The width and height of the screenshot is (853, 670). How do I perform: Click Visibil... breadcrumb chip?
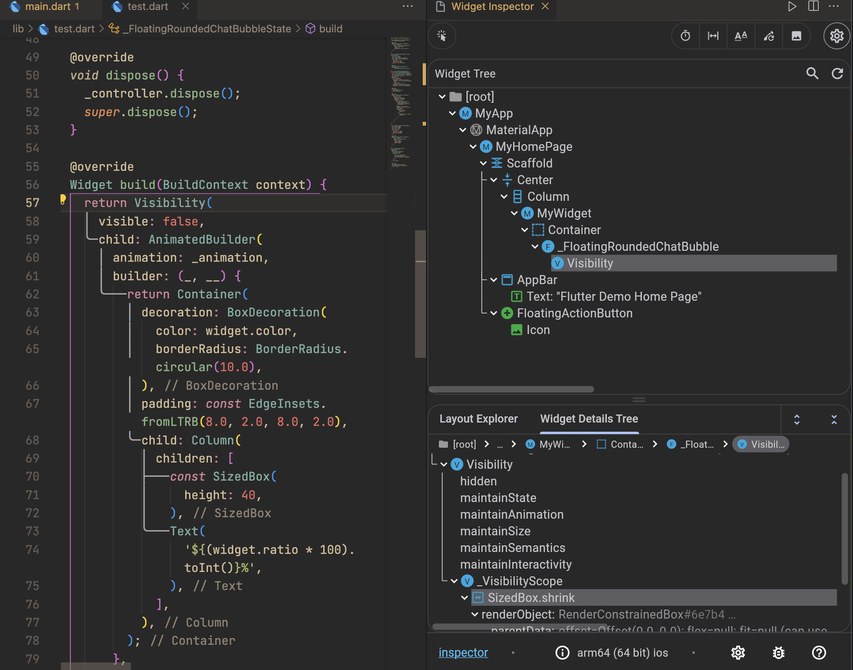click(761, 444)
